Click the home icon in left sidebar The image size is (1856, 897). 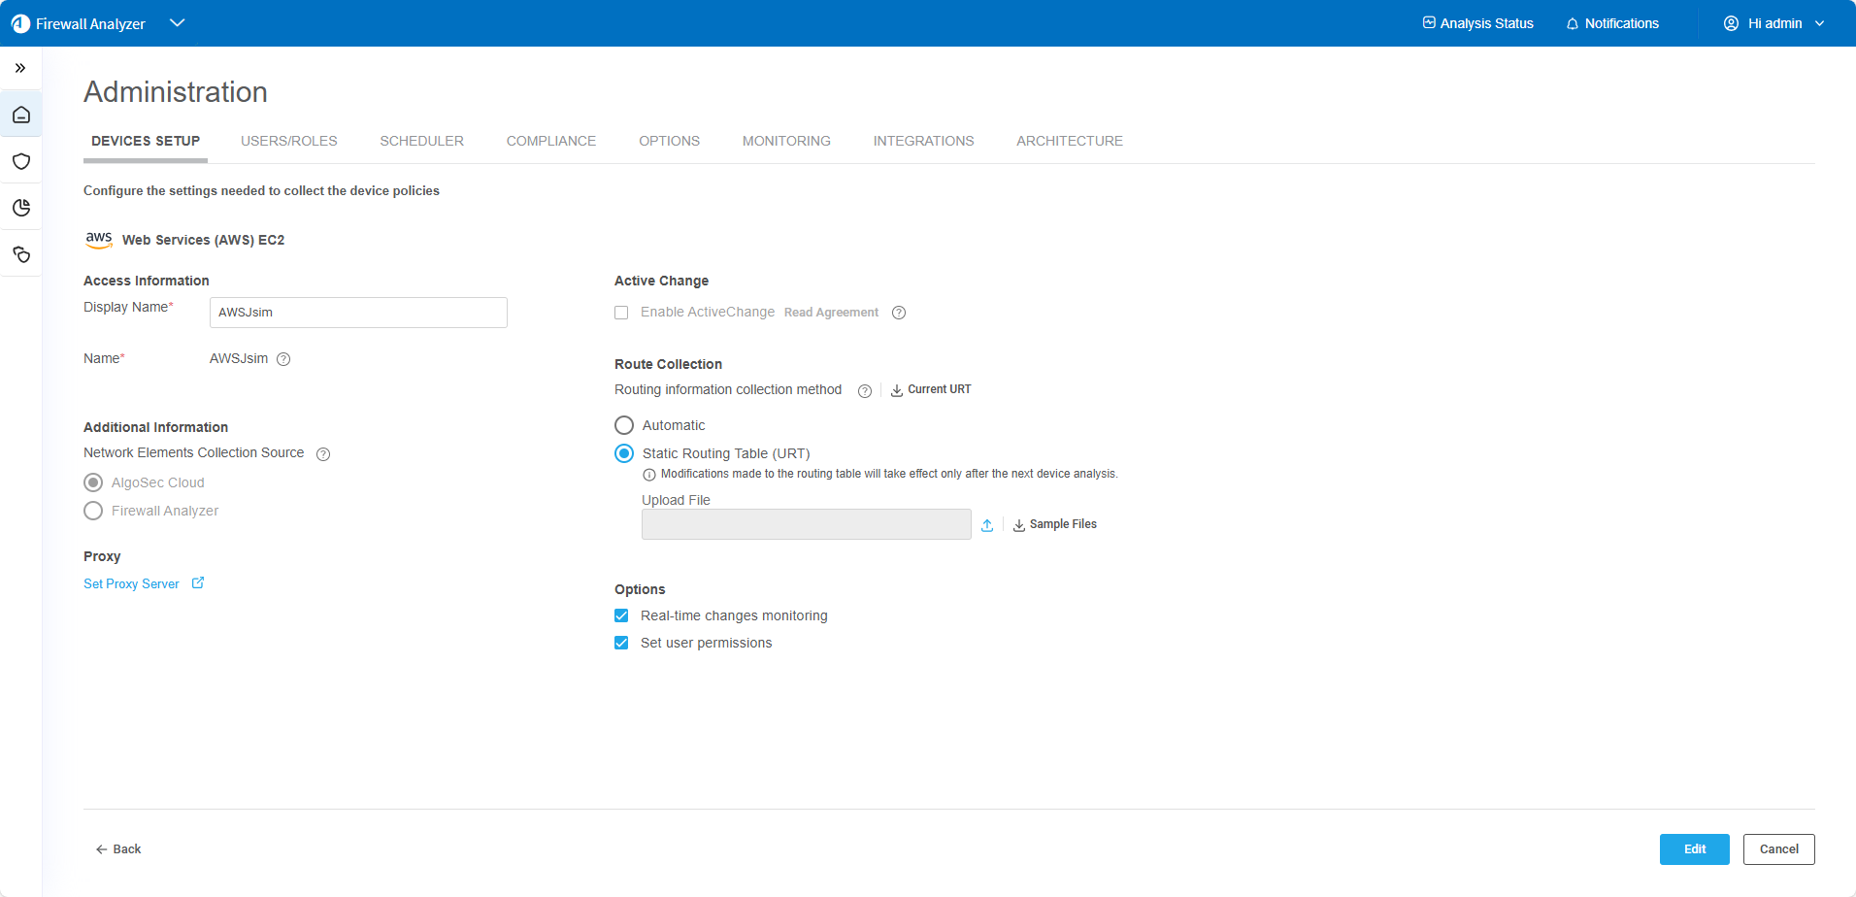(x=21, y=116)
